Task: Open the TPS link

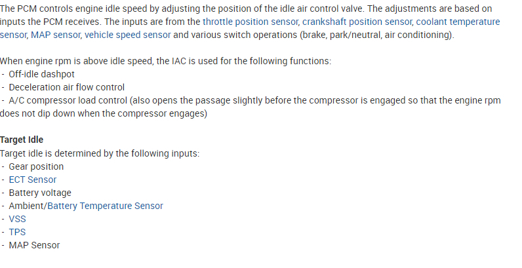Action: [18, 232]
